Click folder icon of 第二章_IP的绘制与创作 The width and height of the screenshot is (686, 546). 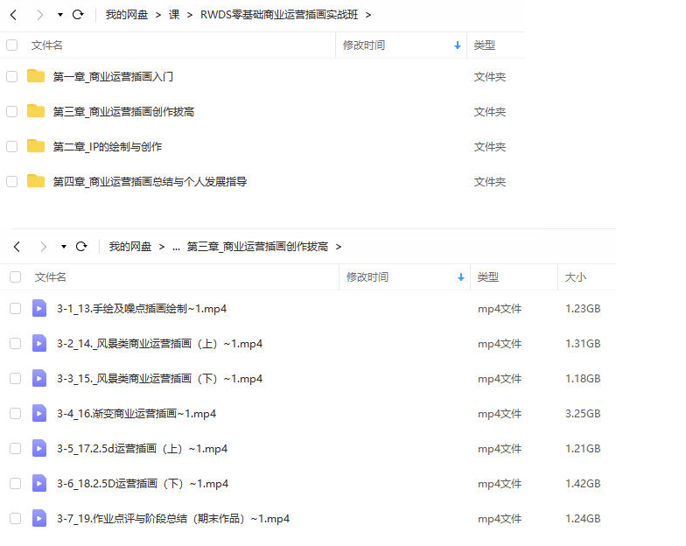pyautogui.click(x=36, y=145)
